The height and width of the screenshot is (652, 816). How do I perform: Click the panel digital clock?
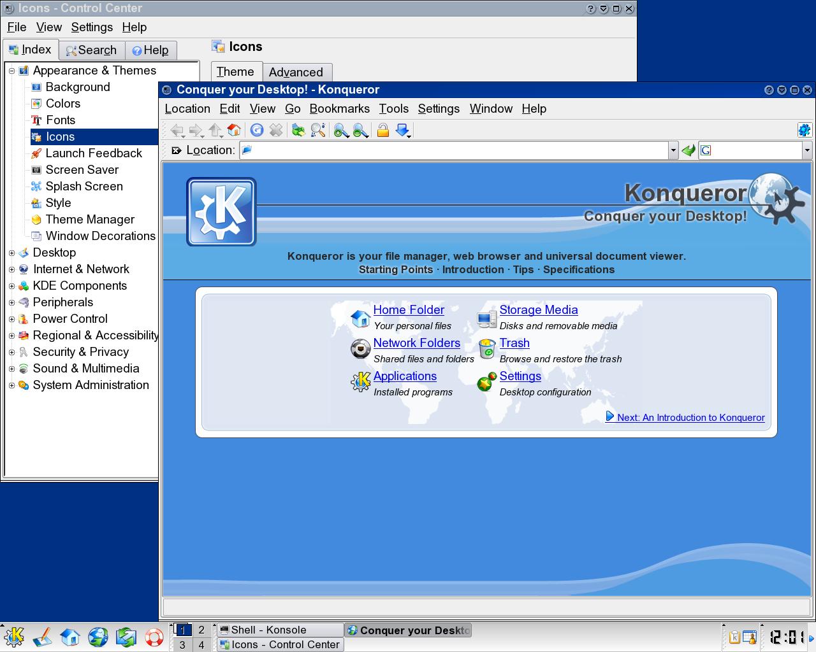tap(786, 637)
